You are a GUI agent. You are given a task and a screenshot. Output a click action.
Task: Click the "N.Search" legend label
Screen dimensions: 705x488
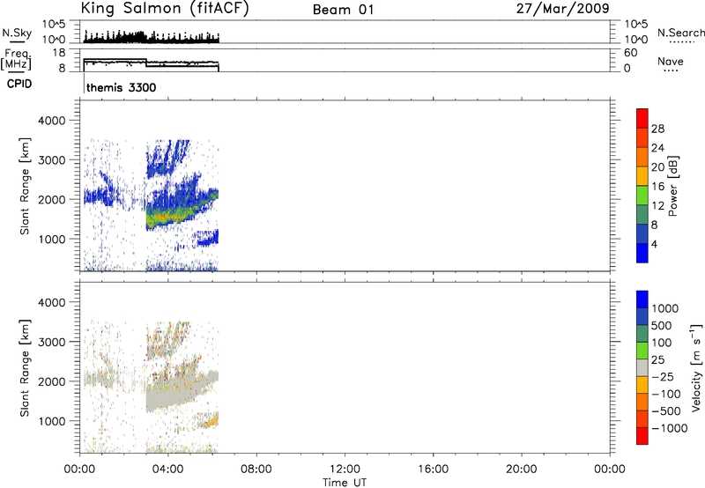click(x=680, y=33)
